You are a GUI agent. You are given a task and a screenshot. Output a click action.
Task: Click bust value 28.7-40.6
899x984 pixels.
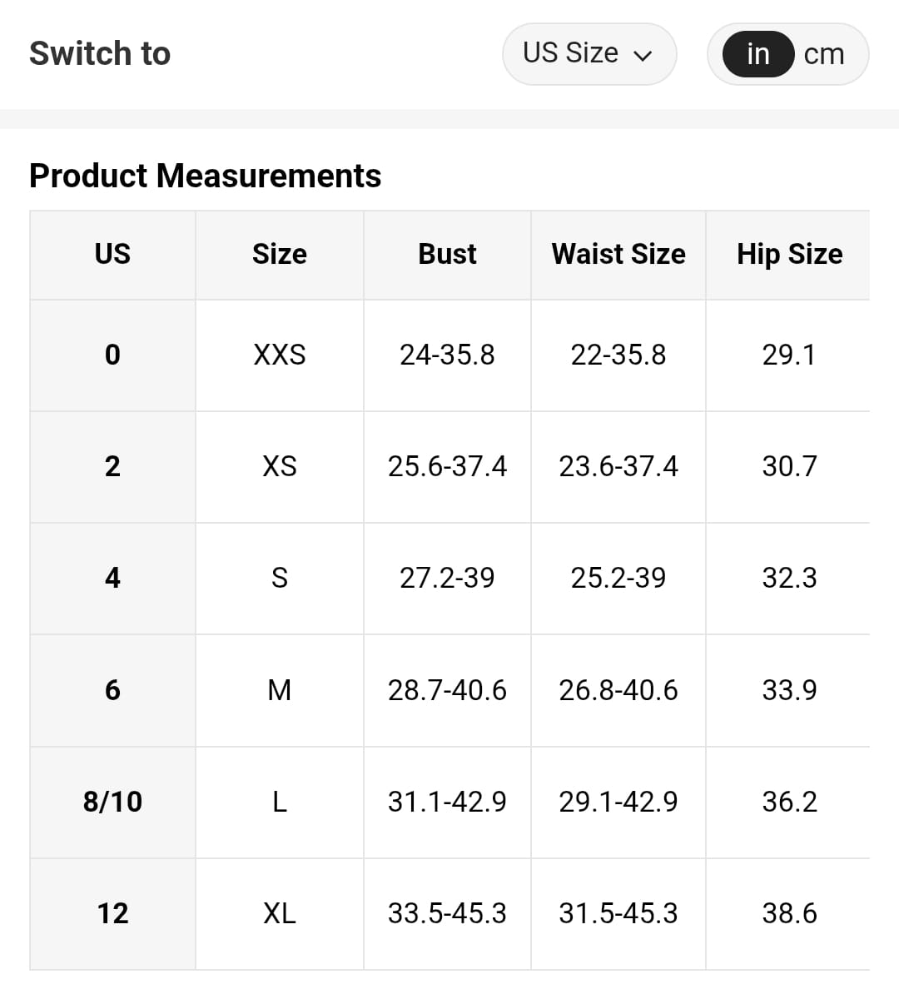pos(447,690)
